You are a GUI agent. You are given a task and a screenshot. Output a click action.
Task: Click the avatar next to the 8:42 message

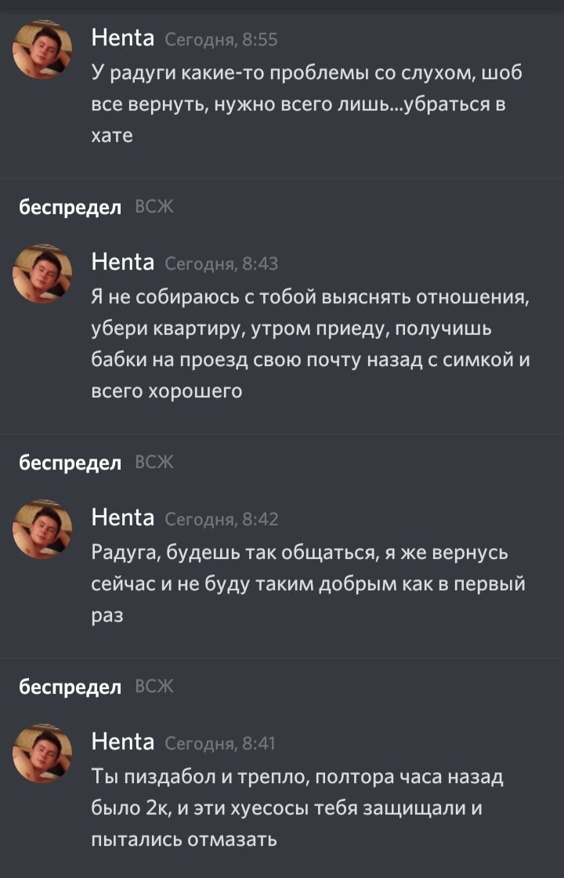tap(42, 529)
